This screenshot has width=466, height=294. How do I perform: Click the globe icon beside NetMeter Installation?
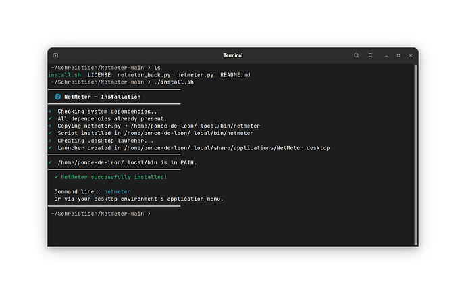57,97
